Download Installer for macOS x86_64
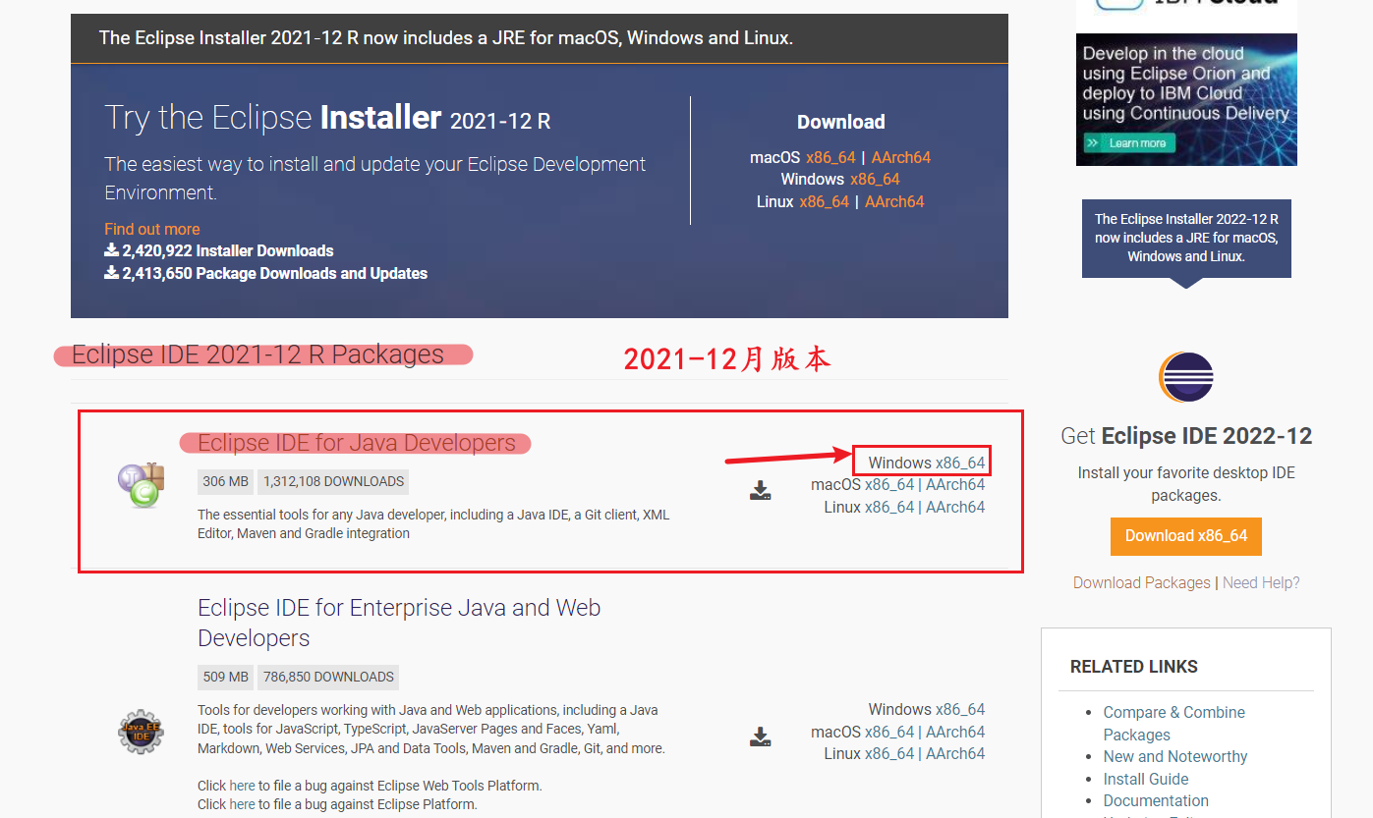The width and height of the screenshot is (1373, 818). [x=830, y=157]
